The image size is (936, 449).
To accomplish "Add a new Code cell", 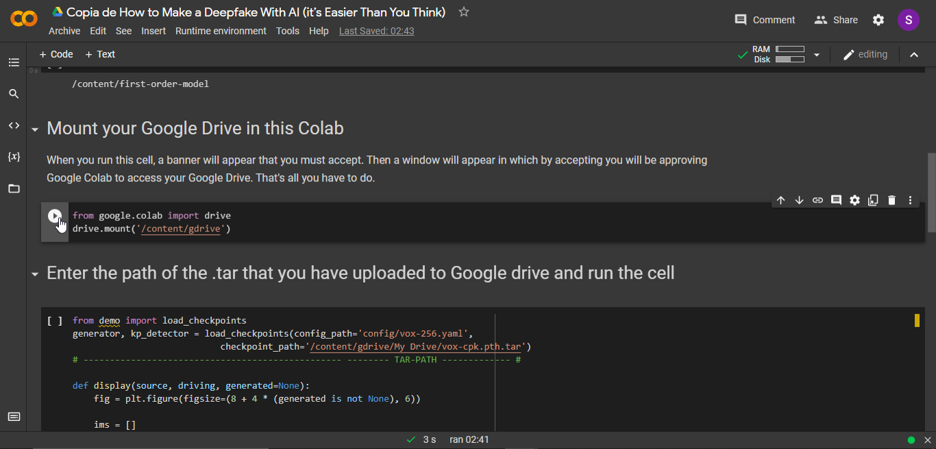I will coord(56,54).
